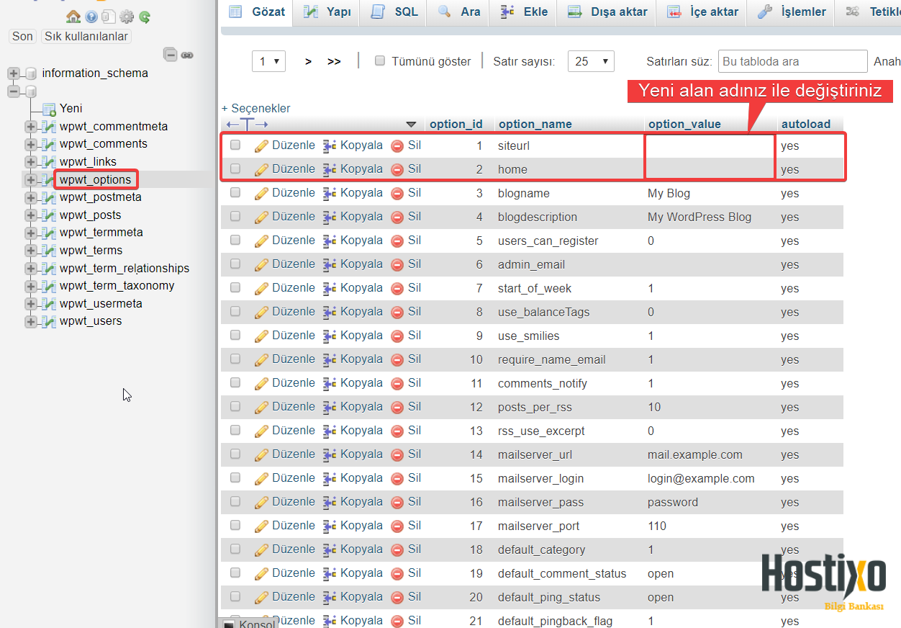Open the Dışa aktar tab
Screen dimensions: 901x628
[x=607, y=12]
